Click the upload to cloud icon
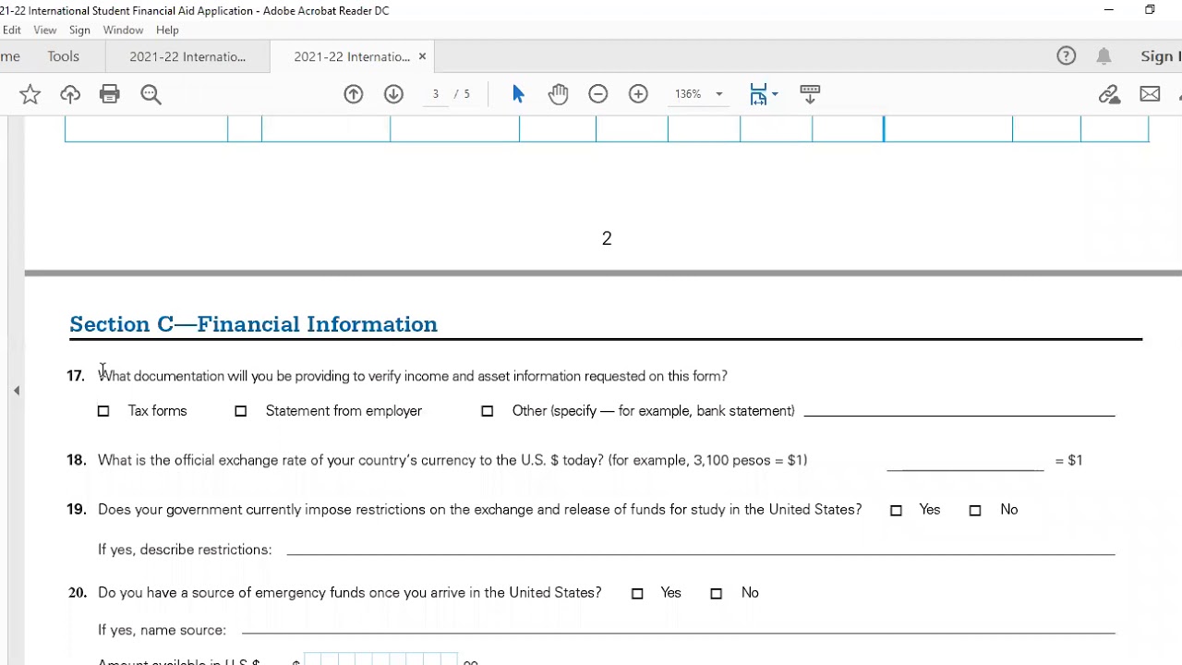The height and width of the screenshot is (665, 1182). [70, 94]
